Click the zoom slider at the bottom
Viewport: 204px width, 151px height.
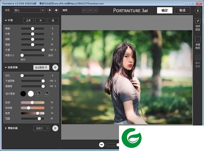[112, 145]
